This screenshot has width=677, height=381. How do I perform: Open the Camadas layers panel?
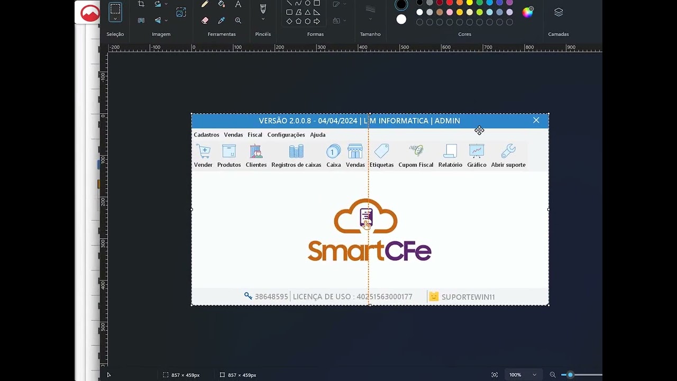tap(559, 12)
